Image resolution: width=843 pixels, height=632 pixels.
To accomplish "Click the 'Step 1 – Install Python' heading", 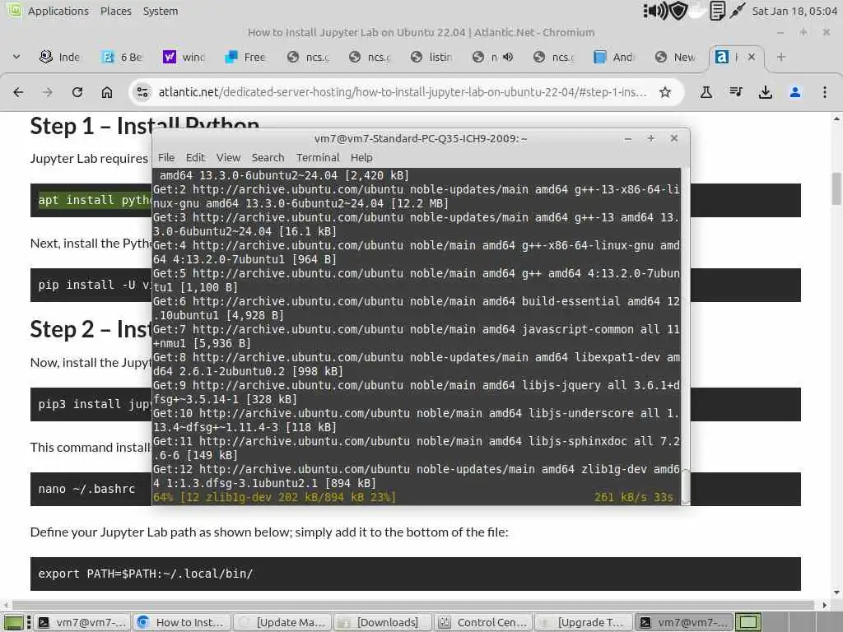I will point(144,126).
